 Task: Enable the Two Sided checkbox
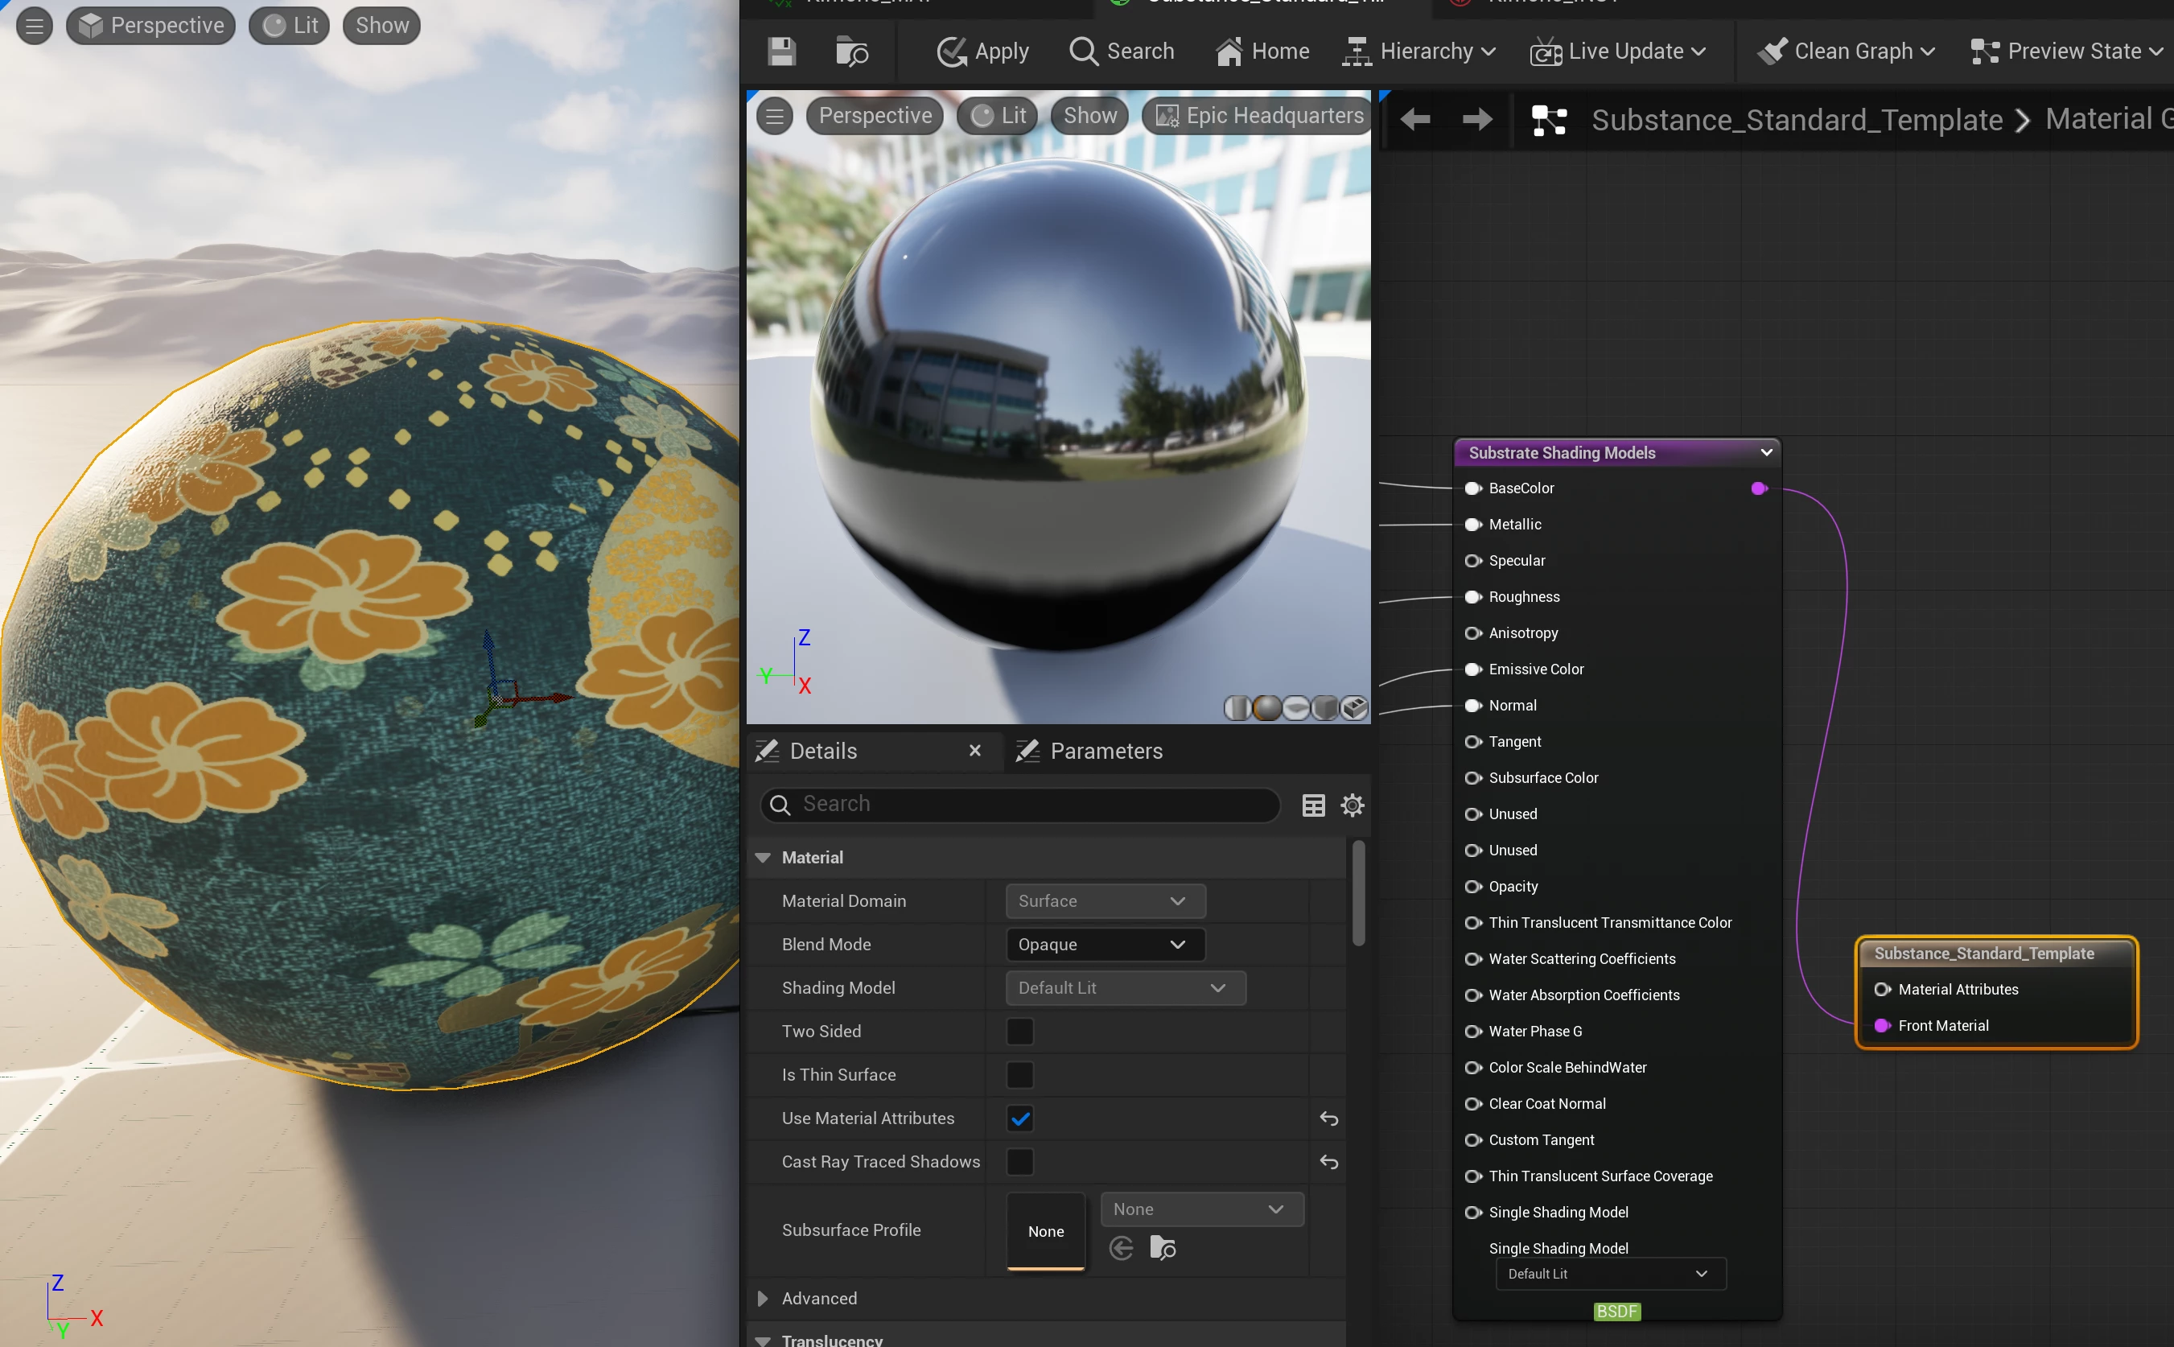click(x=1019, y=1032)
